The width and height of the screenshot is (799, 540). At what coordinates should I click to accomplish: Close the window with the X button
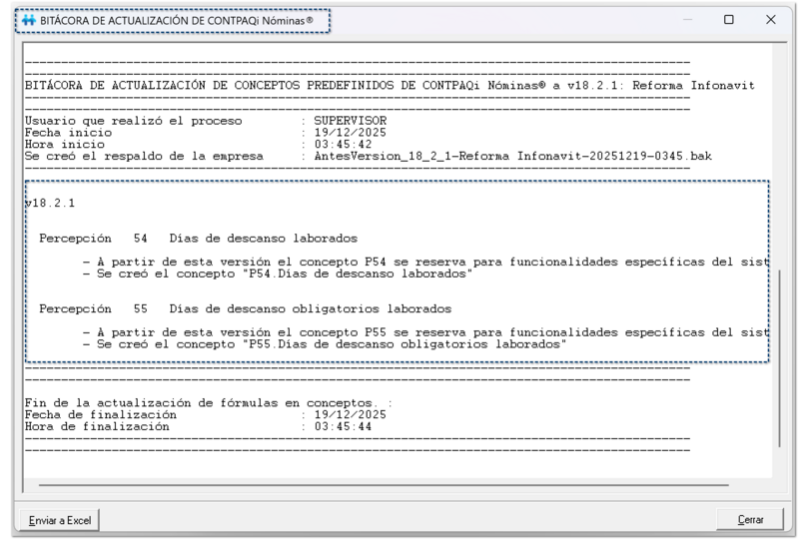770,20
